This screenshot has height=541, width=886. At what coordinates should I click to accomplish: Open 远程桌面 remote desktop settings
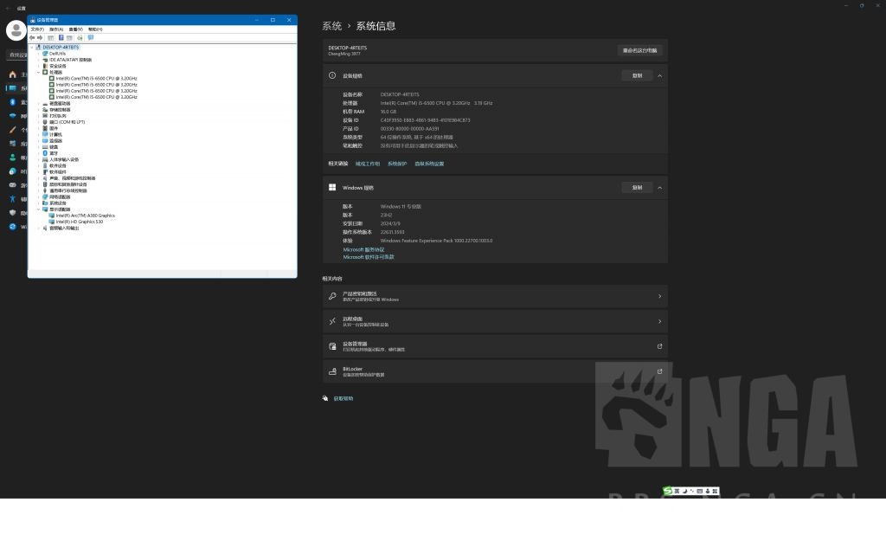pyautogui.click(x=494, y=321)
